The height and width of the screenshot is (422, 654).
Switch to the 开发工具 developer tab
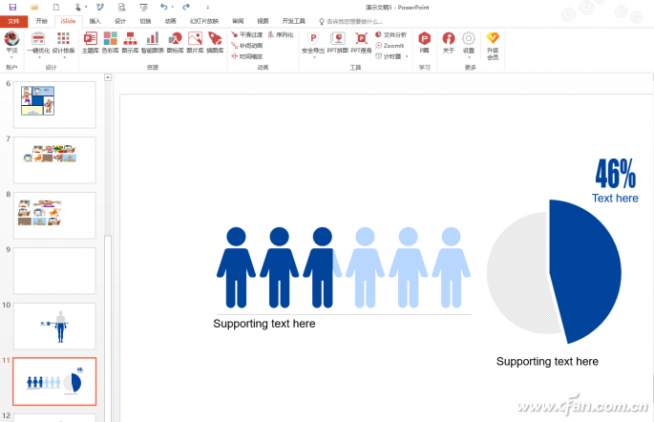[x=294, y=21]
